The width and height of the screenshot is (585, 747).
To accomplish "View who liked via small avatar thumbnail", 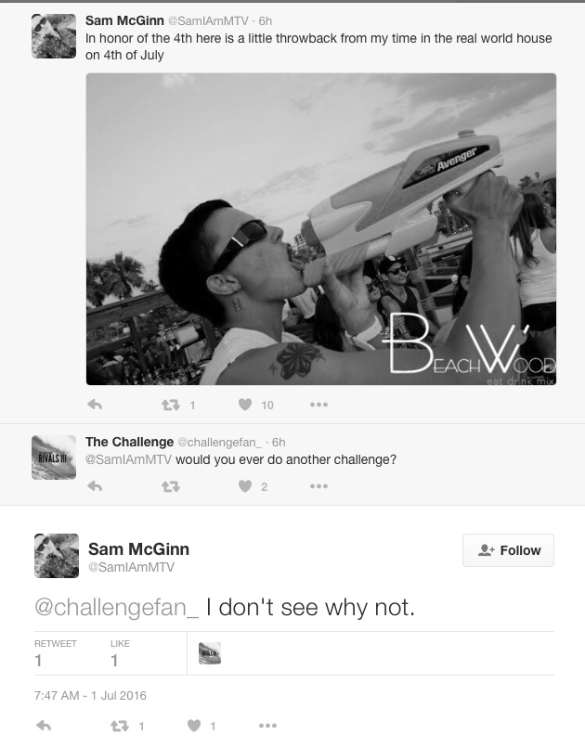I will pos(210,653).
